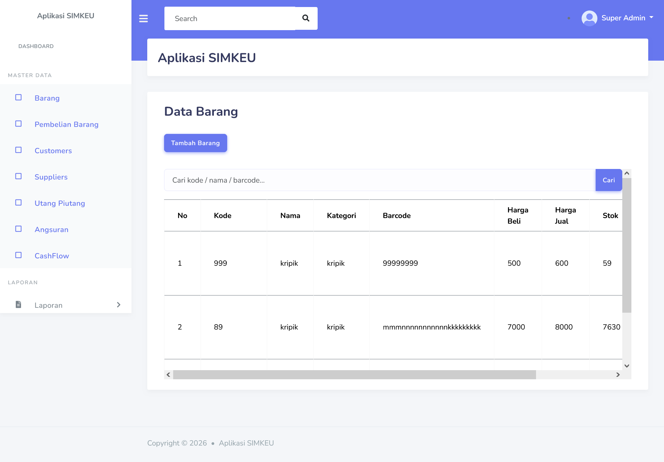Click the square icon beside CashFlow
The image size is (664, 462).
[x=19, y=255]
